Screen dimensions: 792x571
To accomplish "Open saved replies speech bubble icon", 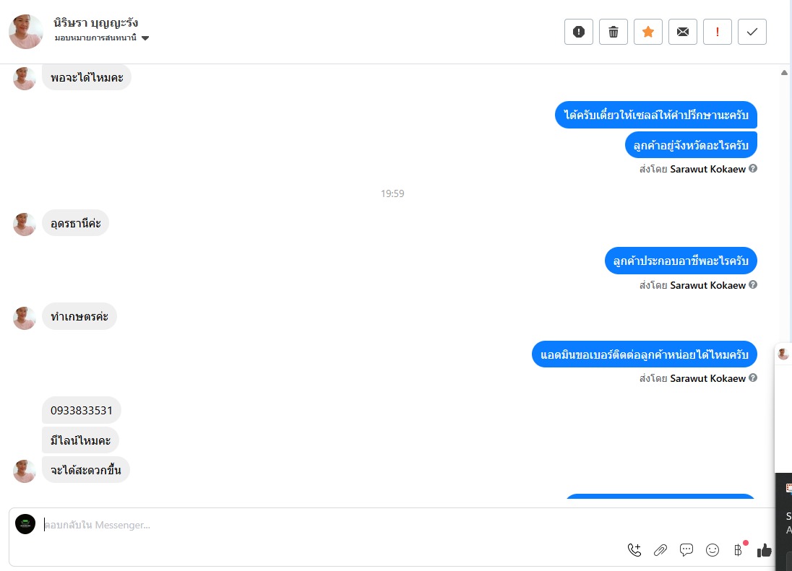I will 686,550.
